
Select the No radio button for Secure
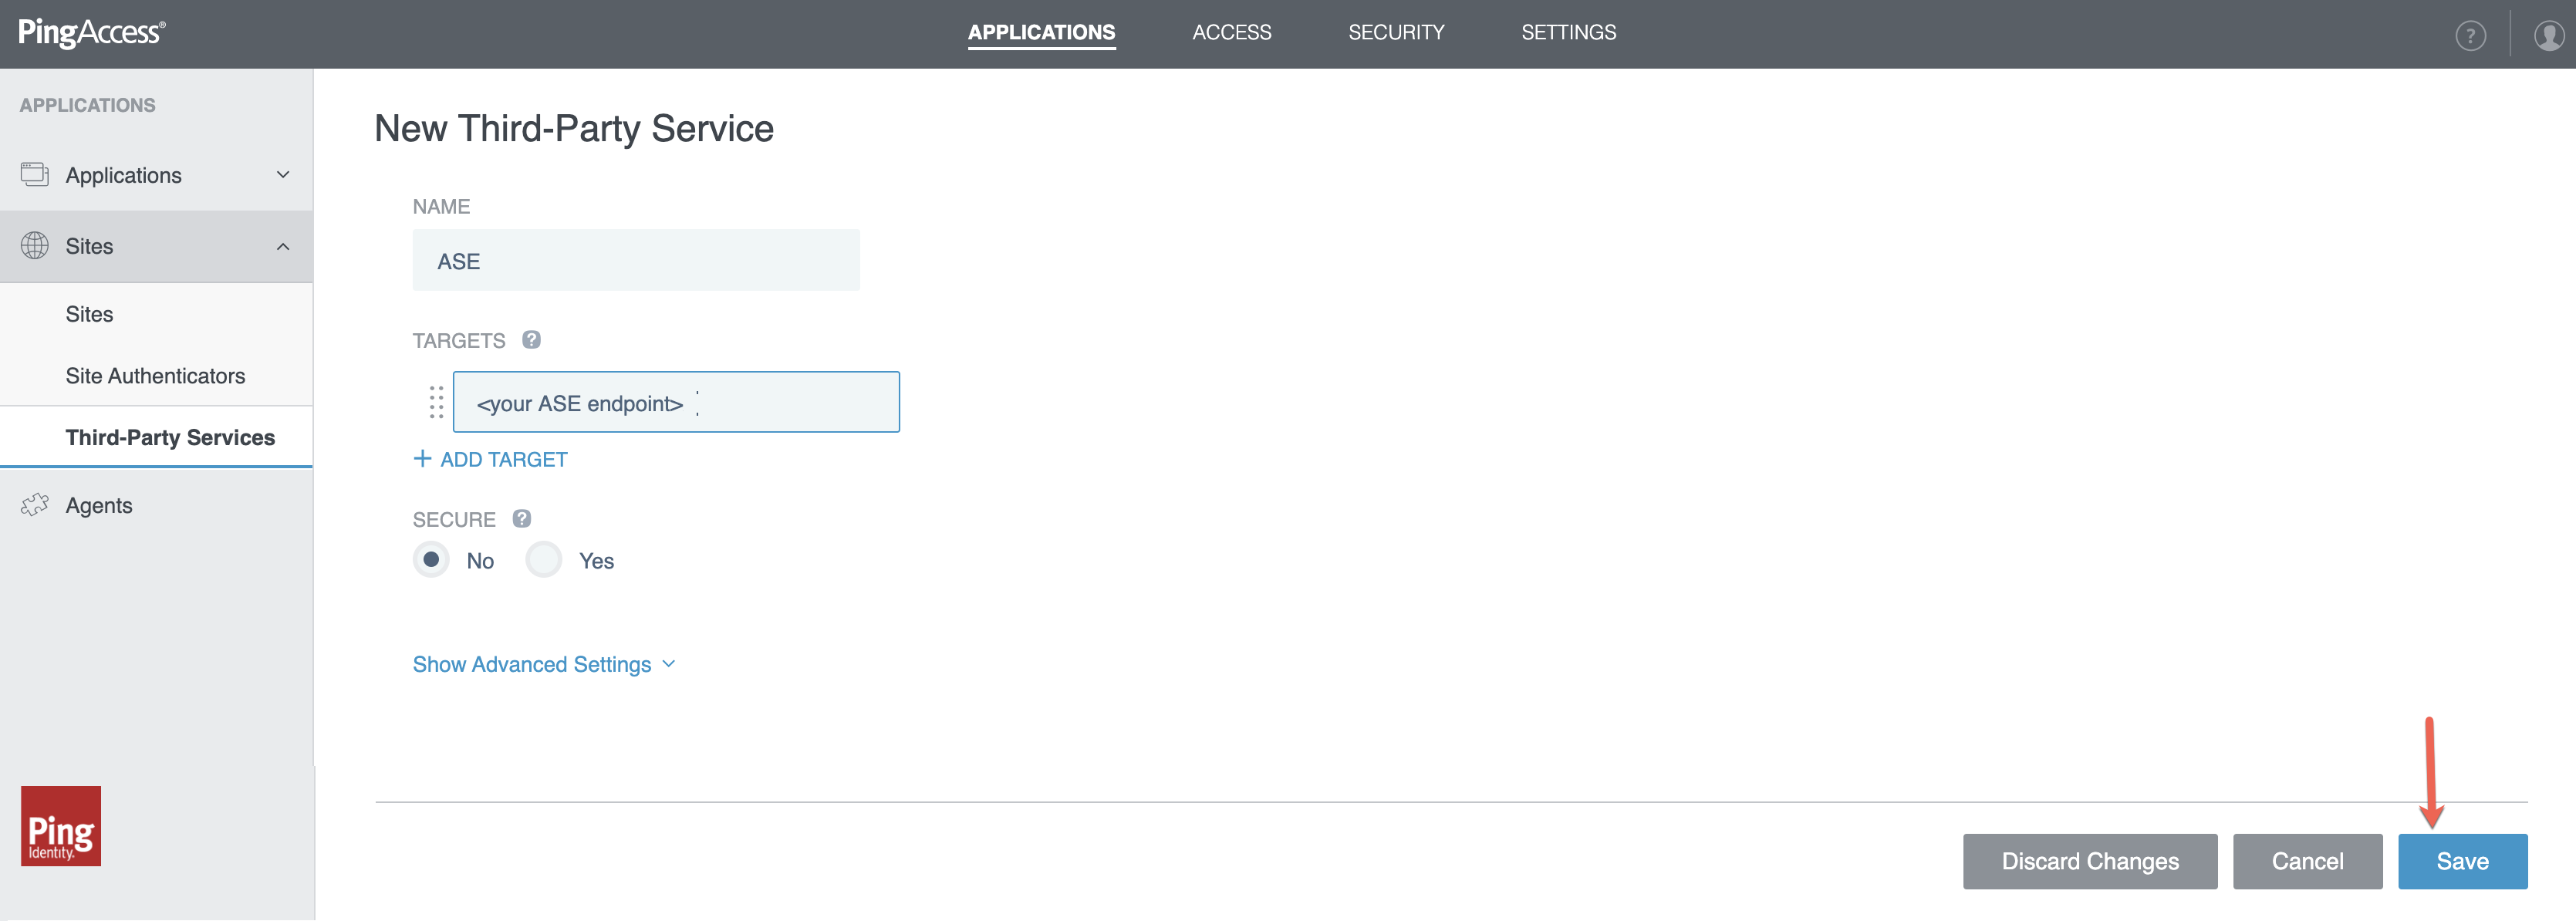pyautogui.click(x=431, y=560)
